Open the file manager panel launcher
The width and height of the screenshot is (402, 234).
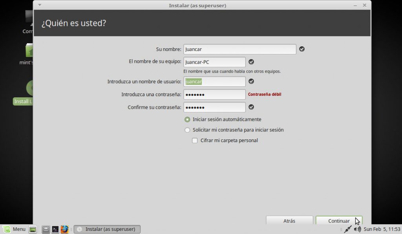(x=46, y=229)
